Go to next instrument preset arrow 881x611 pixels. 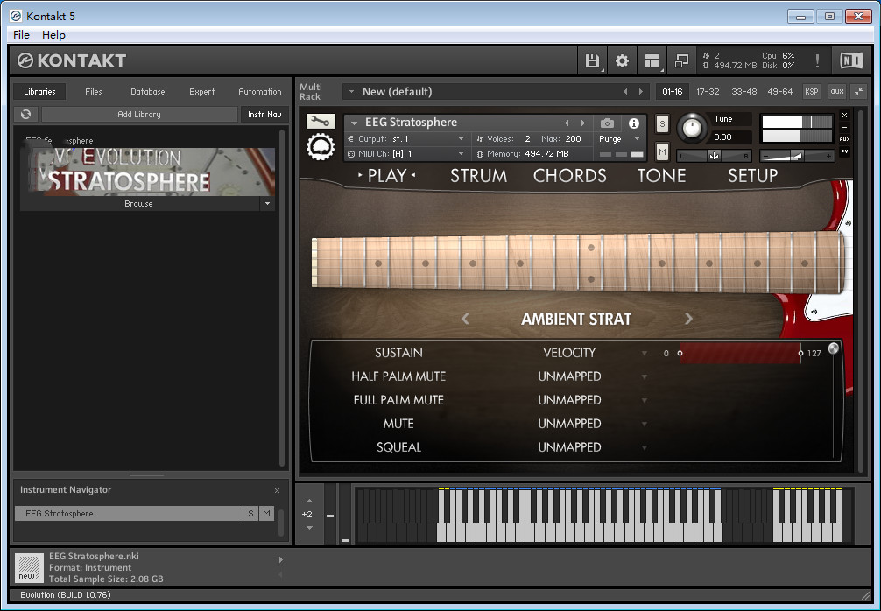583,123
